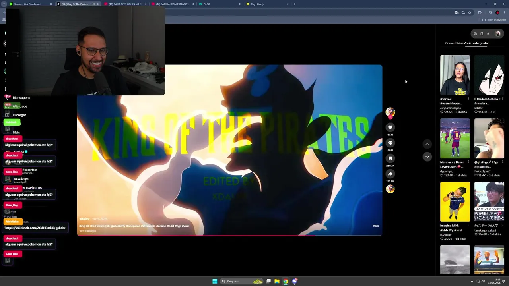Open the creator's avatar beside the video
Viewport: 509px width, 286px height.
(390, 112)
